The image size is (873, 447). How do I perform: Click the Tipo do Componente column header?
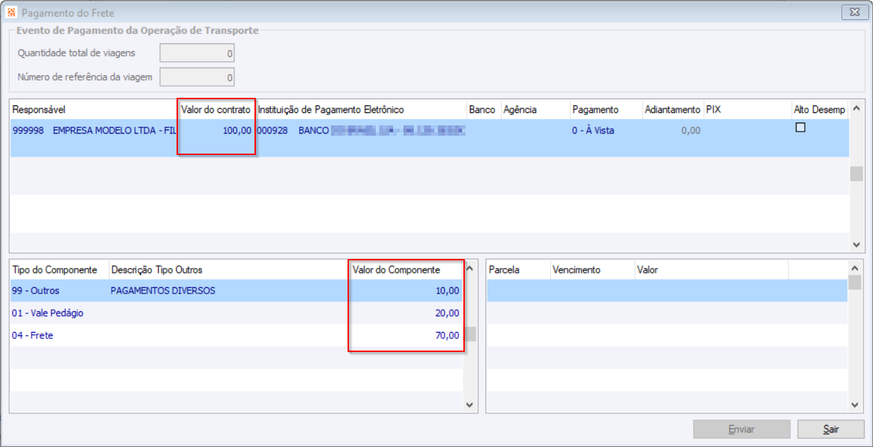coord(59,270)
